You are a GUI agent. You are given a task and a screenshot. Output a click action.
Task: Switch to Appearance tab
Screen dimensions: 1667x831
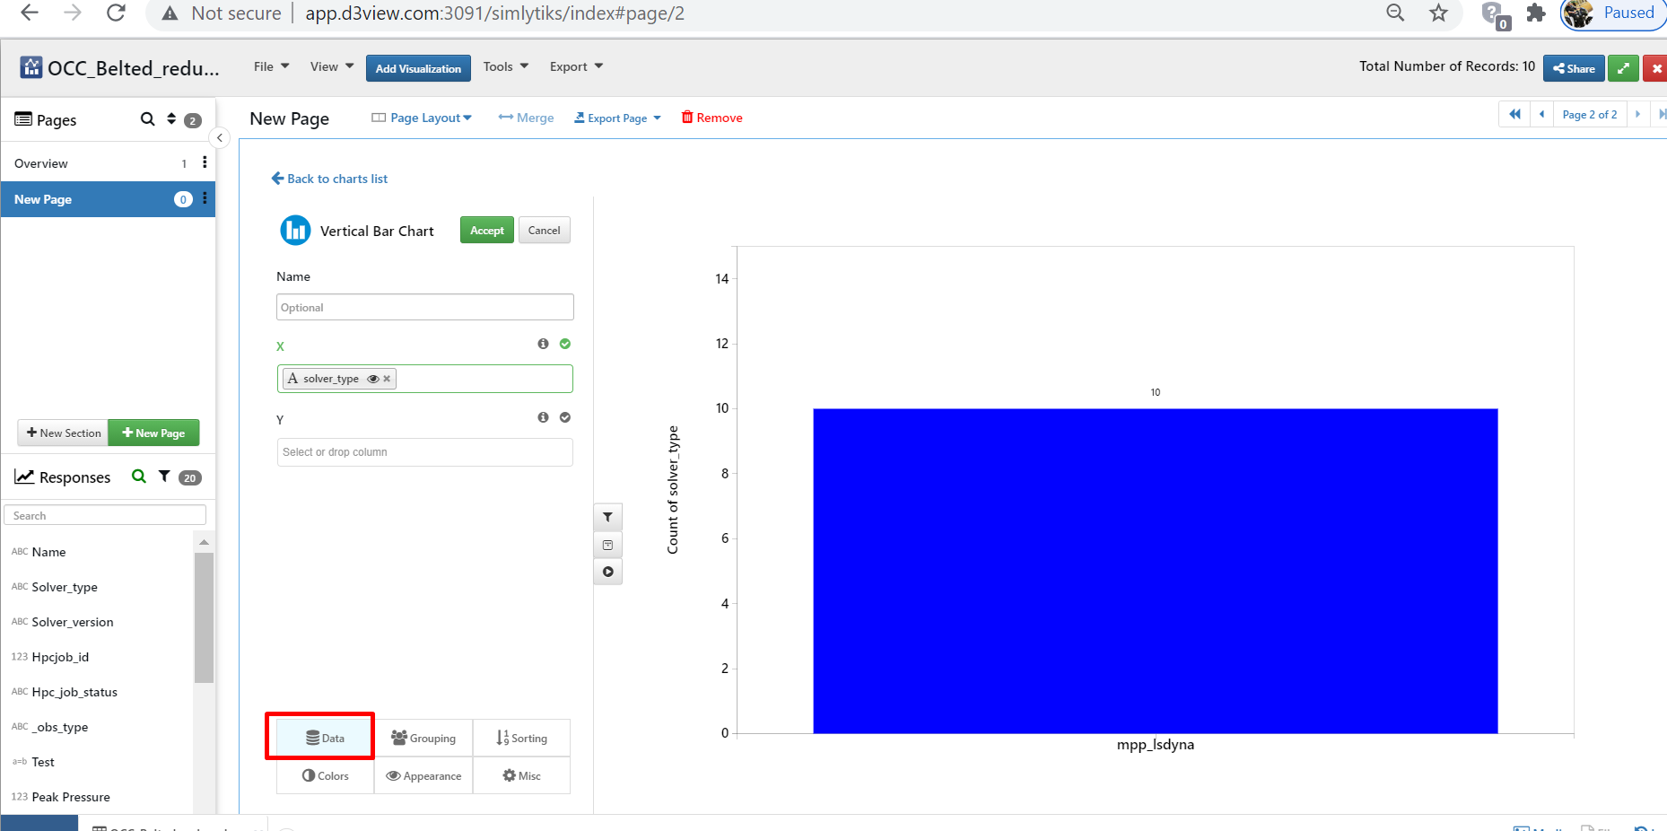[423, 775]
